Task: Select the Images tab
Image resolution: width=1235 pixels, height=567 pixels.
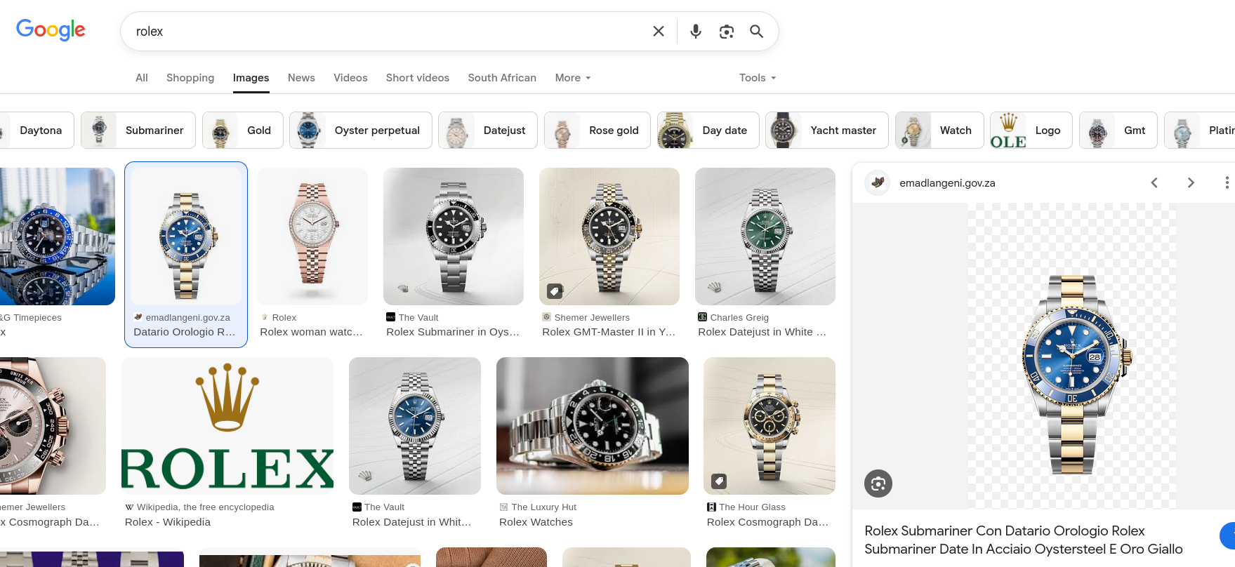Action: (x=251, y=78)
